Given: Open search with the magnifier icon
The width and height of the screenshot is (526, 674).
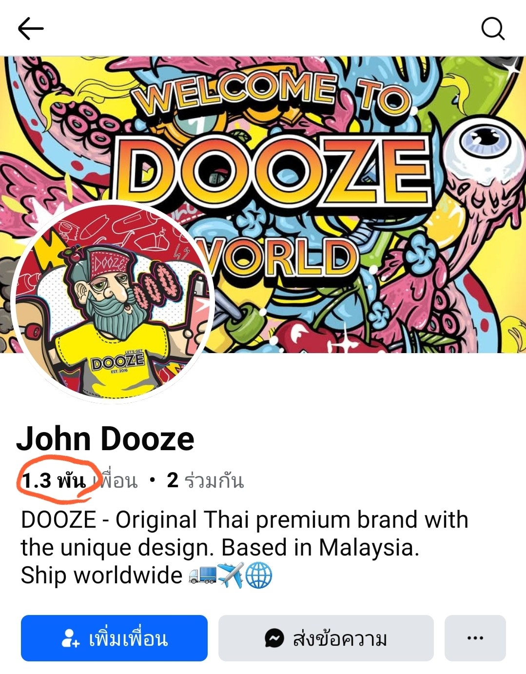Looking at the screenshot, I should (x=493, y=28).
